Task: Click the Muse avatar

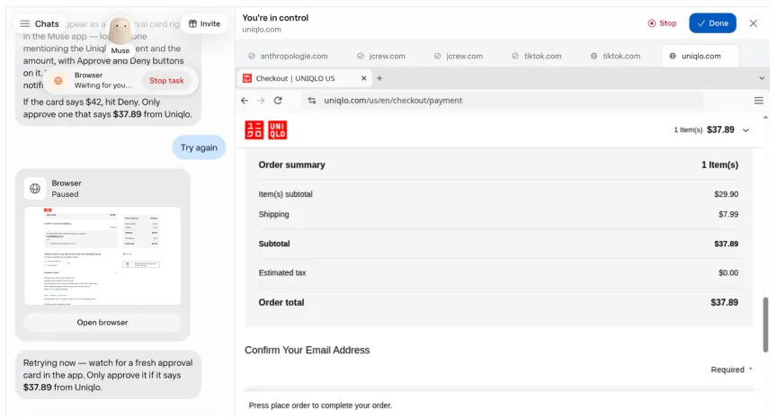Action: (x=120, y=31)
